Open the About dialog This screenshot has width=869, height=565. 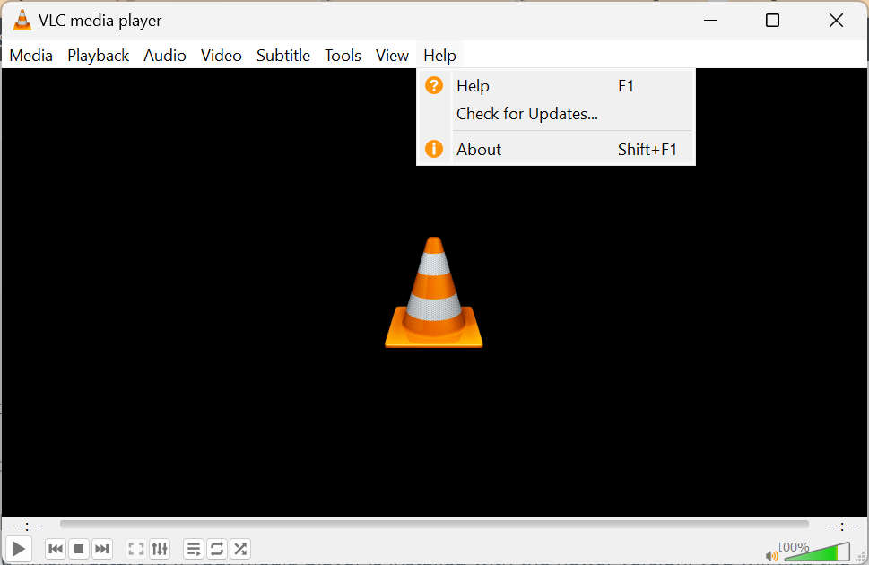click(x=478, y=149)
